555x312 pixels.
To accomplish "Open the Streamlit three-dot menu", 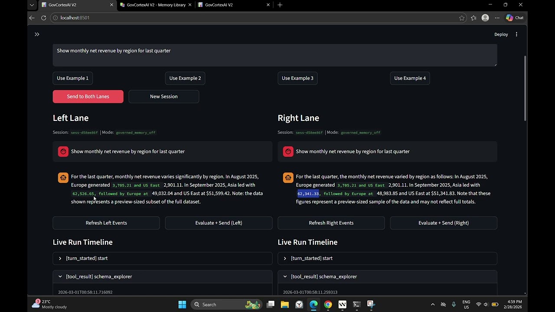I will [516, 34].
